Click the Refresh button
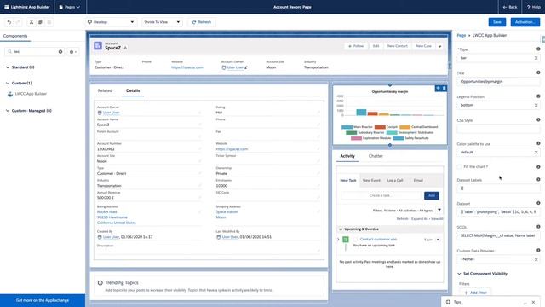 pyautogui.click(x=202, y=22)
